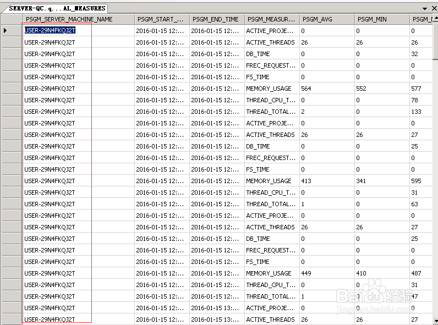
Task: Select the AVG cell showing 413
Action: coord(327,181)
